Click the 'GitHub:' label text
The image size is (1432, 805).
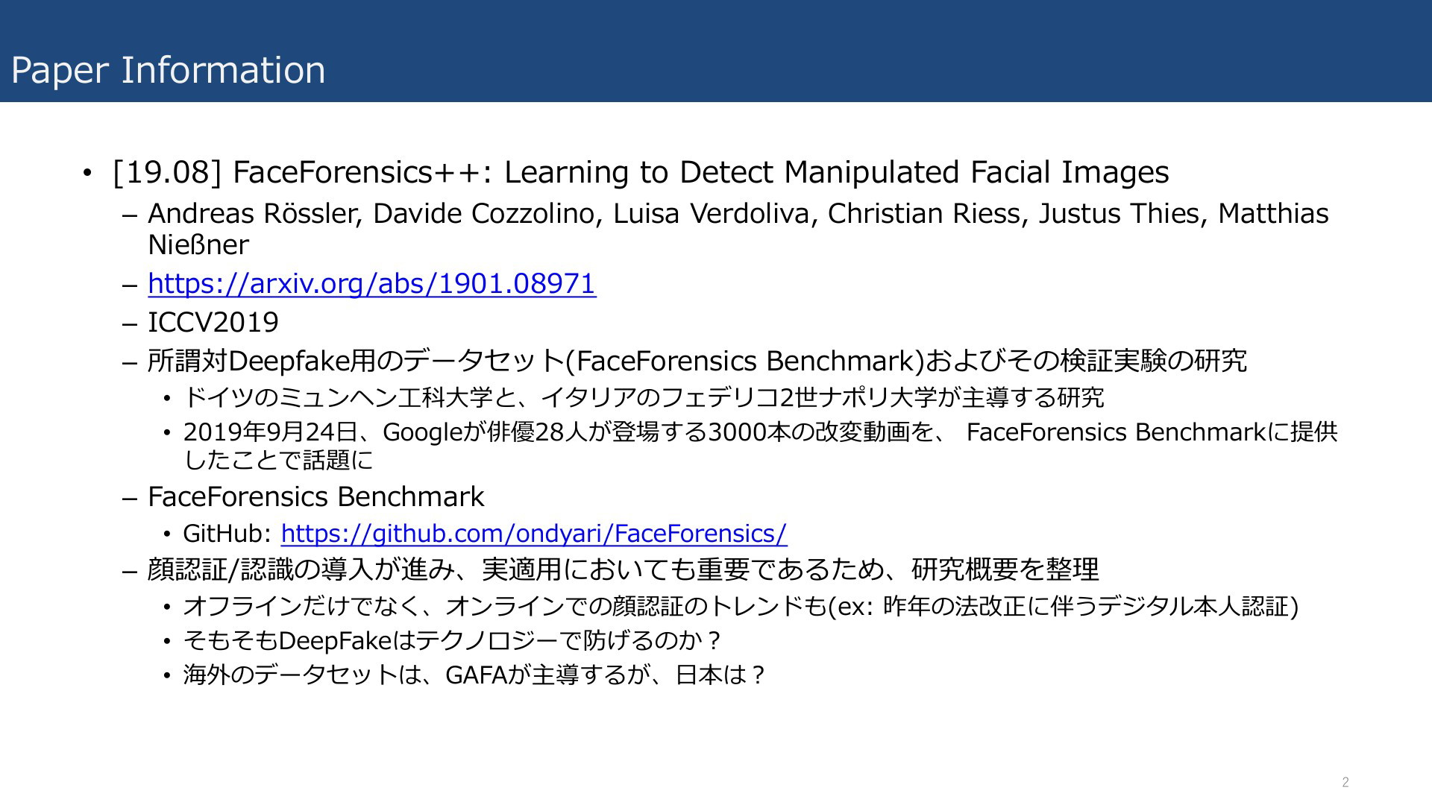pyautogui.click(x=227, y=534)
